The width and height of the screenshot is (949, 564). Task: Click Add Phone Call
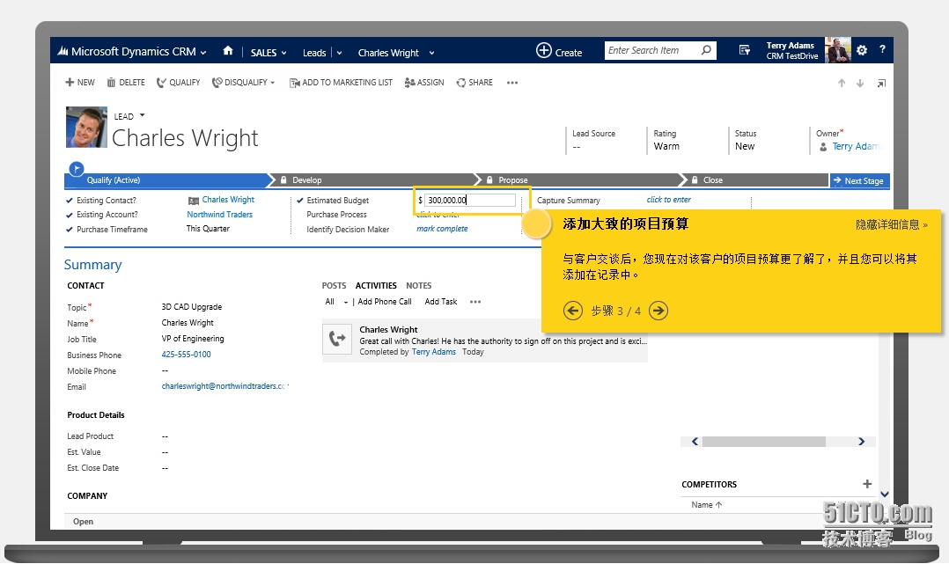pos(385,302)
